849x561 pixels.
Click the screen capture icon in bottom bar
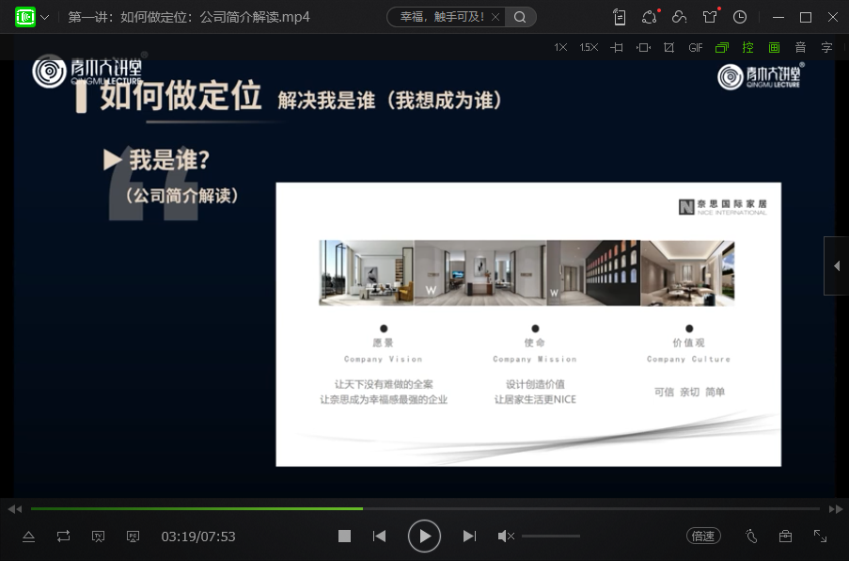[x=98, y=537]
